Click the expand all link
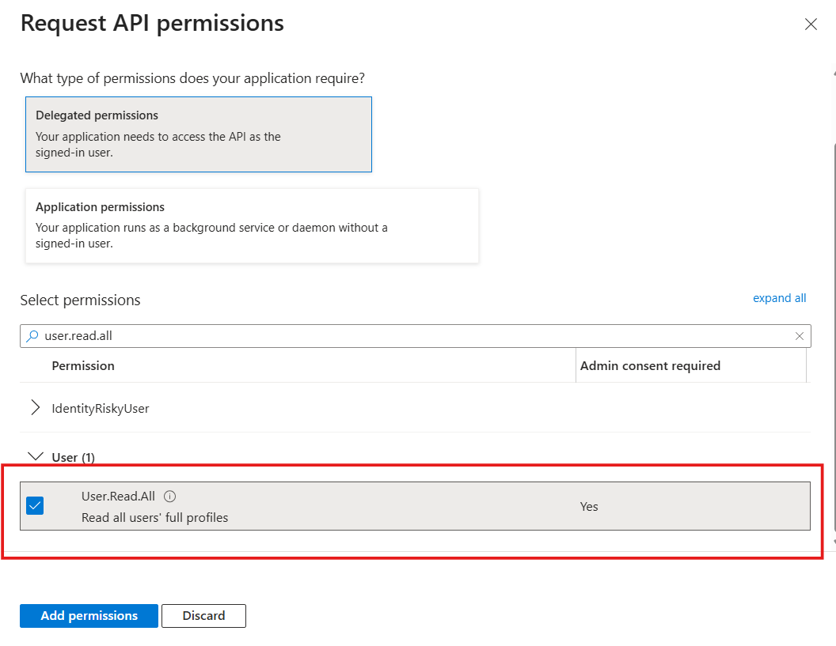 tap(779, 298)
